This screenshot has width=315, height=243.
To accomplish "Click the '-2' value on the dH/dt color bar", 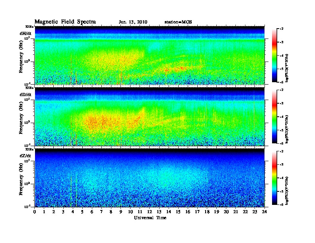I will [282, 29].
